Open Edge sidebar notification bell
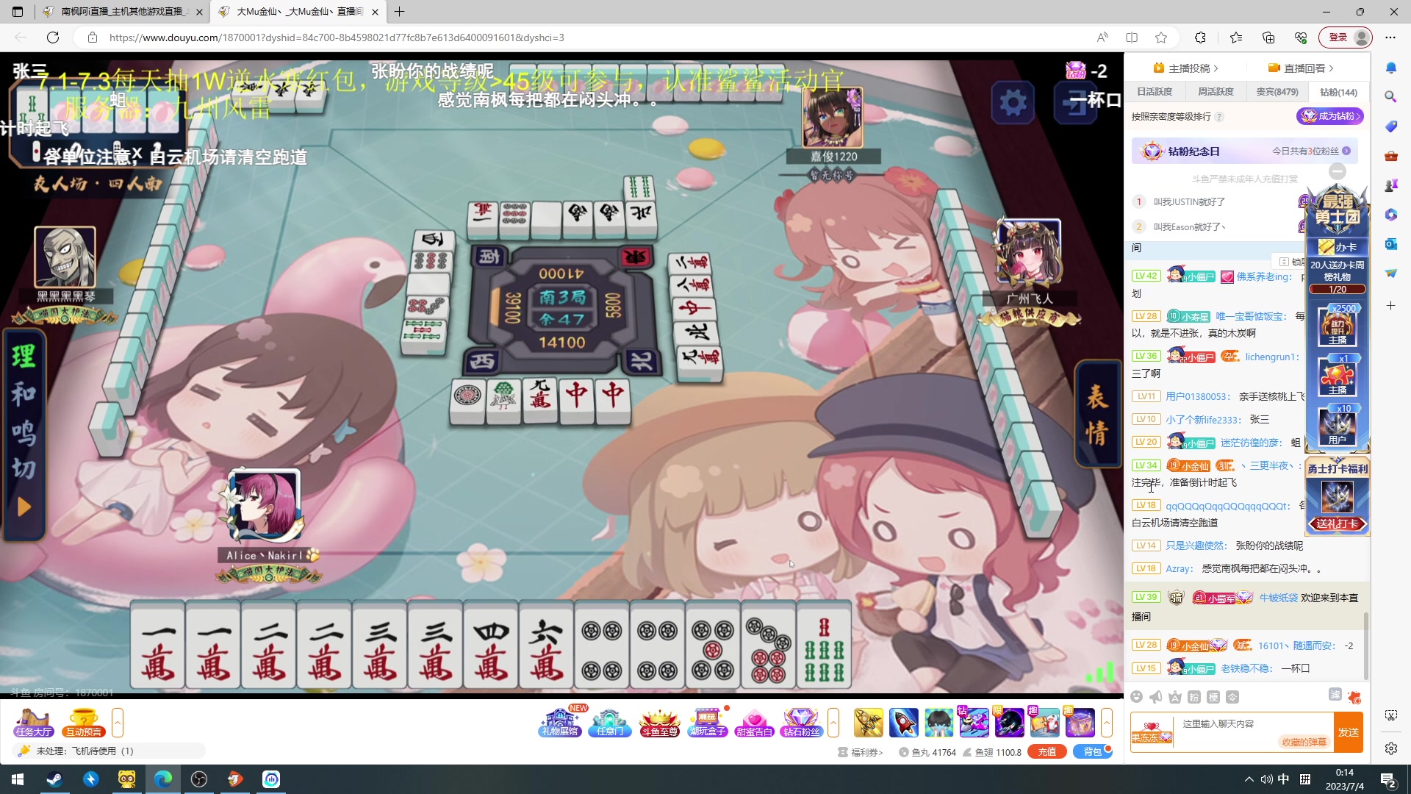Viewport: 1411px width, 794px height. tap(1391, 68)
